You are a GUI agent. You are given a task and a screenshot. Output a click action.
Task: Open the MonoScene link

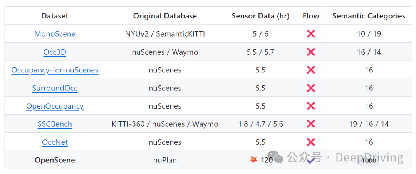point(55,34)
